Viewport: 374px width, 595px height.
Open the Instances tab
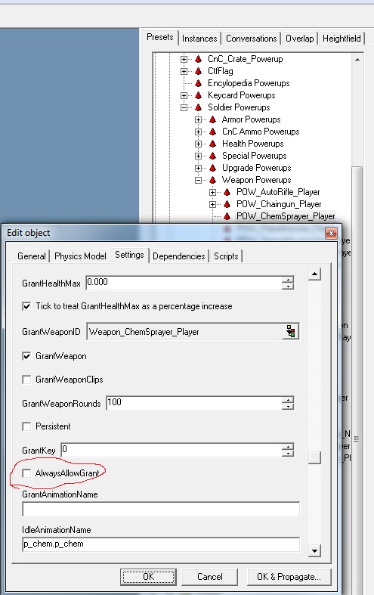pyautogui.click(x=199, y=39)
